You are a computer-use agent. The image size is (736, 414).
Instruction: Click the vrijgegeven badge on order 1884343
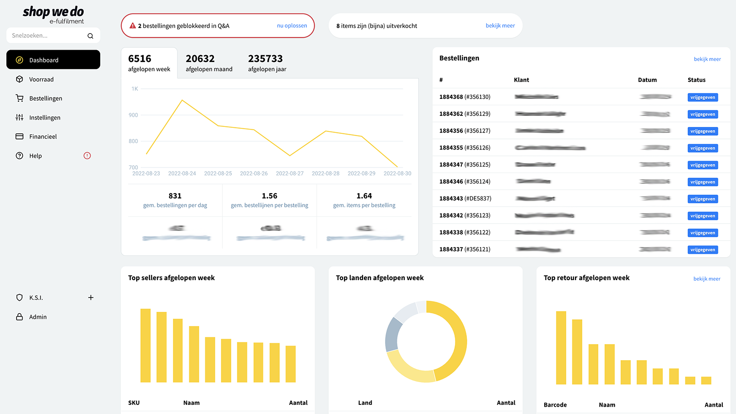coord(702,199)
